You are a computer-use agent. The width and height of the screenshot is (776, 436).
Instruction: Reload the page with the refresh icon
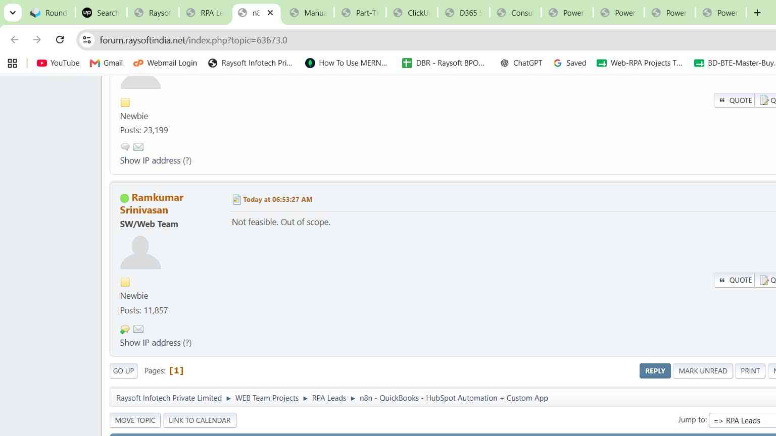point(60,40)
